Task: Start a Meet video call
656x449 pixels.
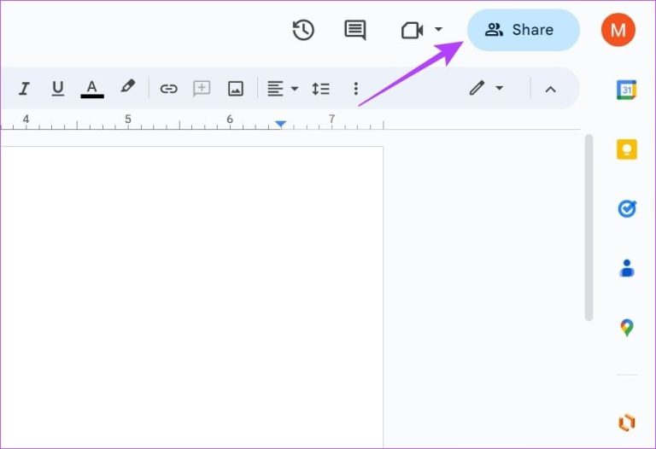Action: coord(413,30)
